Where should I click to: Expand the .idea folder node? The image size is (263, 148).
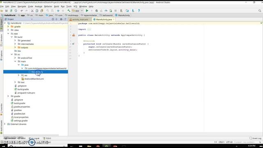point(8,30)
